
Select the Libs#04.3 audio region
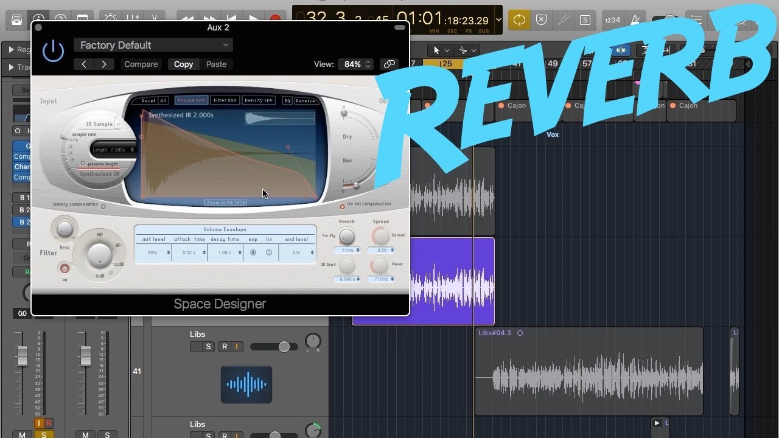(x=589, y=372)
